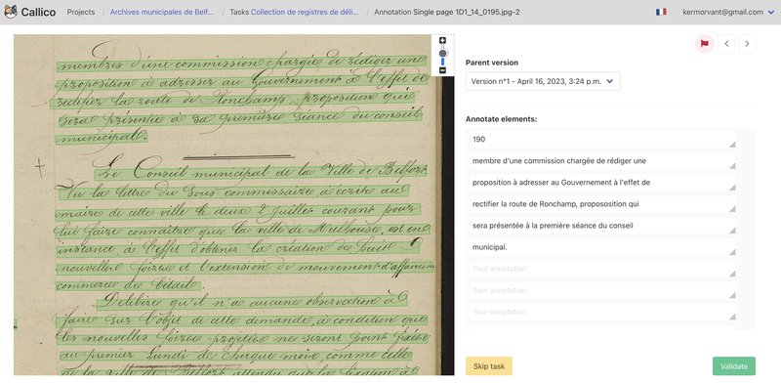This screenshot has width=781, height=383.
Task: Click the French flag language icon
Action: click(x=661, y=12)
